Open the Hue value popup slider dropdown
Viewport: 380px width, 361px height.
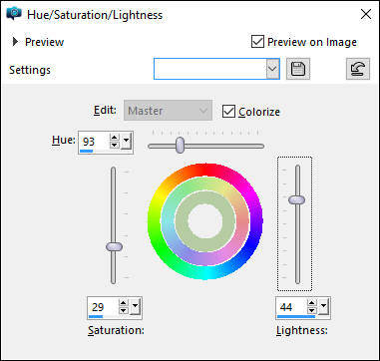[x=126, y=142]
